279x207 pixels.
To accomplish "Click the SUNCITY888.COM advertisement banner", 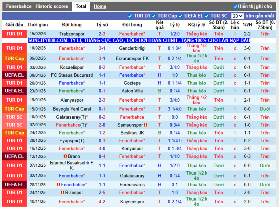I will [139, 40].
